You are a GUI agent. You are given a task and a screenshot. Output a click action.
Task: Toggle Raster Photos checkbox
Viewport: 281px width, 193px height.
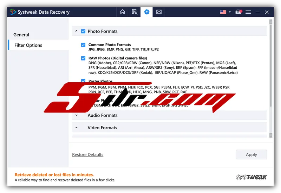tap(83, 81)
